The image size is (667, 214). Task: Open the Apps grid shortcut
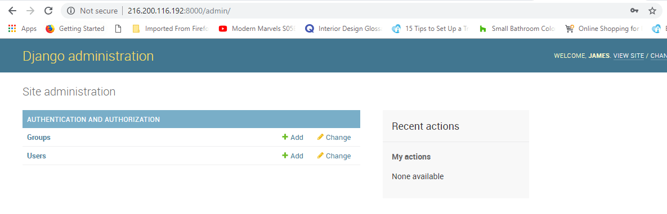[12, 29]
